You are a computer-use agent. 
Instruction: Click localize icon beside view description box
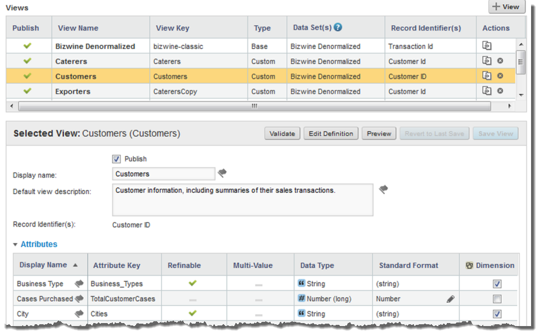[383, 190]
